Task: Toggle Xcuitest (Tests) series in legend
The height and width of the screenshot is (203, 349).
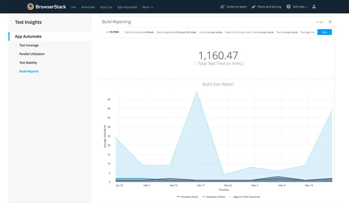Action: click(188, 197)
